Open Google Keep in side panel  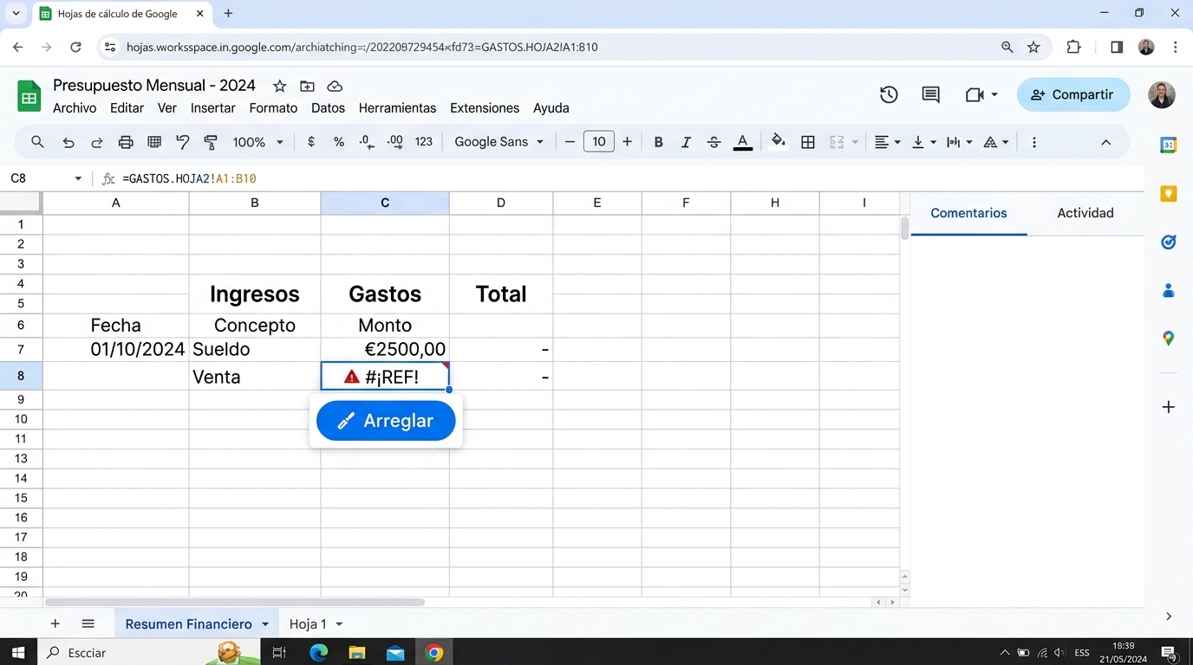pos(1168,194)
